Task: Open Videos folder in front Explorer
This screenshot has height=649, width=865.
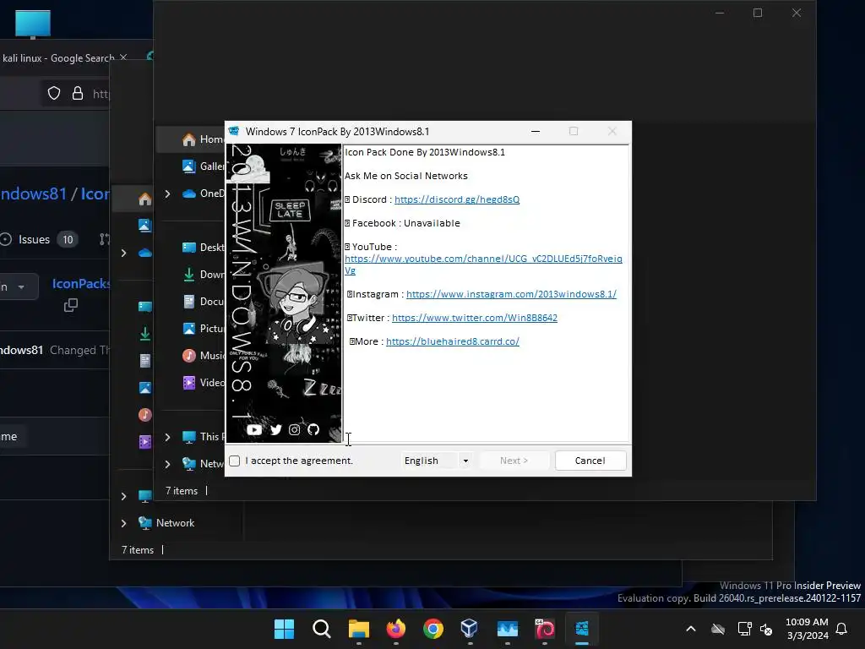Action: pyautogui.click(x=202, y=383)
